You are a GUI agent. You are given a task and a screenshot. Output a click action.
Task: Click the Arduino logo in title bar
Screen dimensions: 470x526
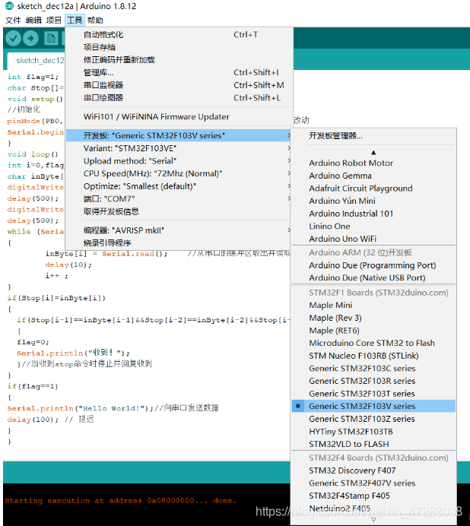9,6
